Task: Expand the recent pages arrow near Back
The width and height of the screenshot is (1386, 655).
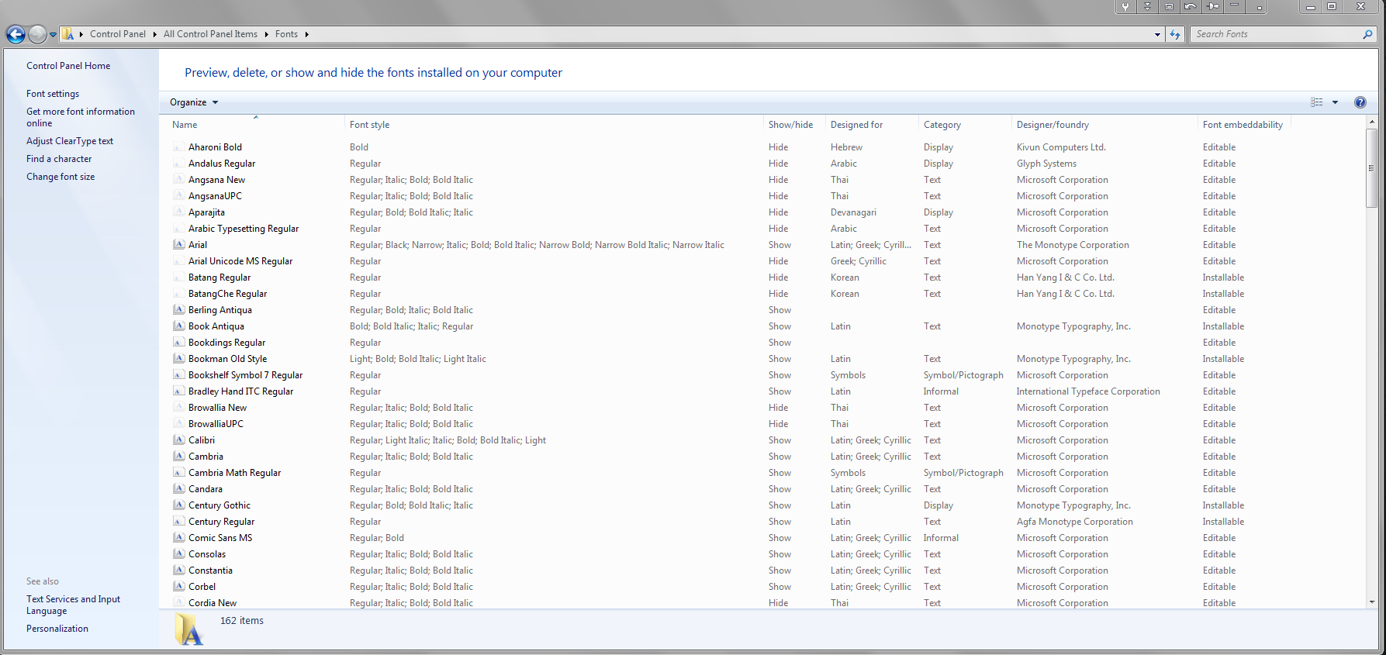Action: [x=53, y=34]
